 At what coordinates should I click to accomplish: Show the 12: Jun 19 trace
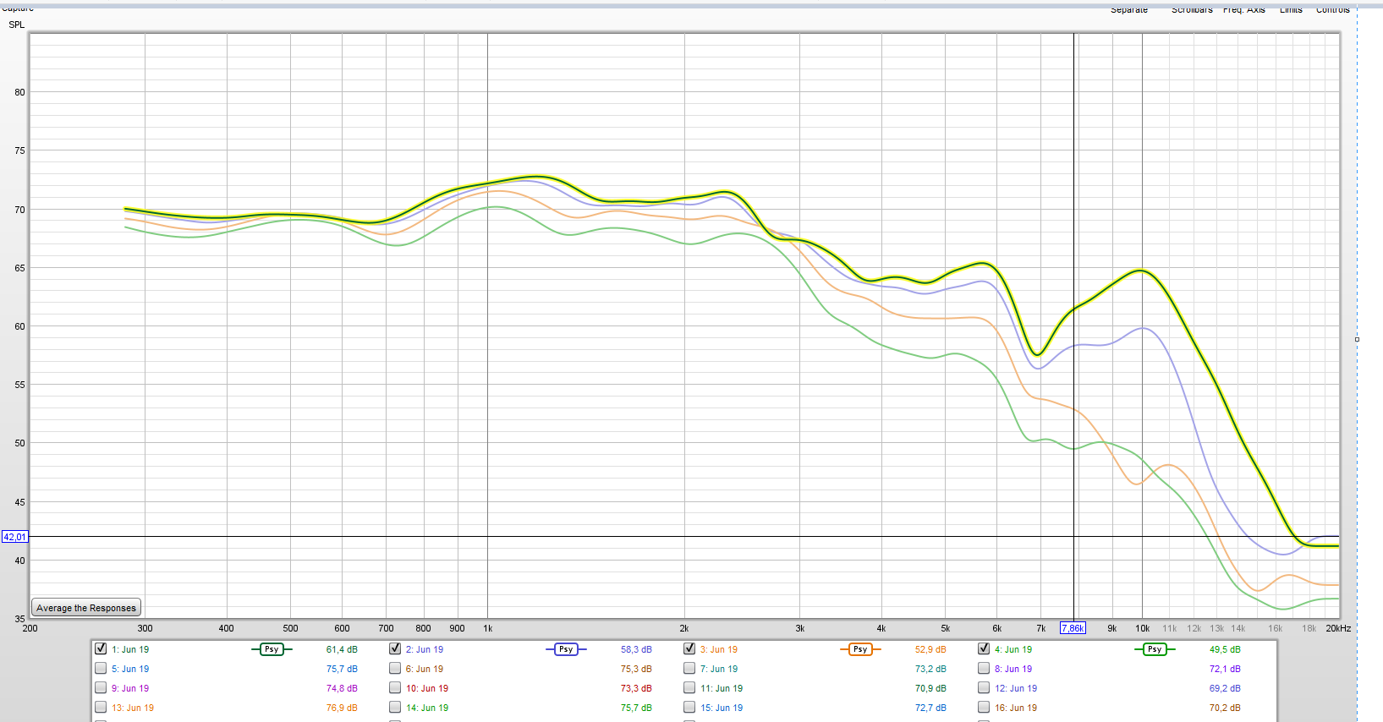point(984,687)
